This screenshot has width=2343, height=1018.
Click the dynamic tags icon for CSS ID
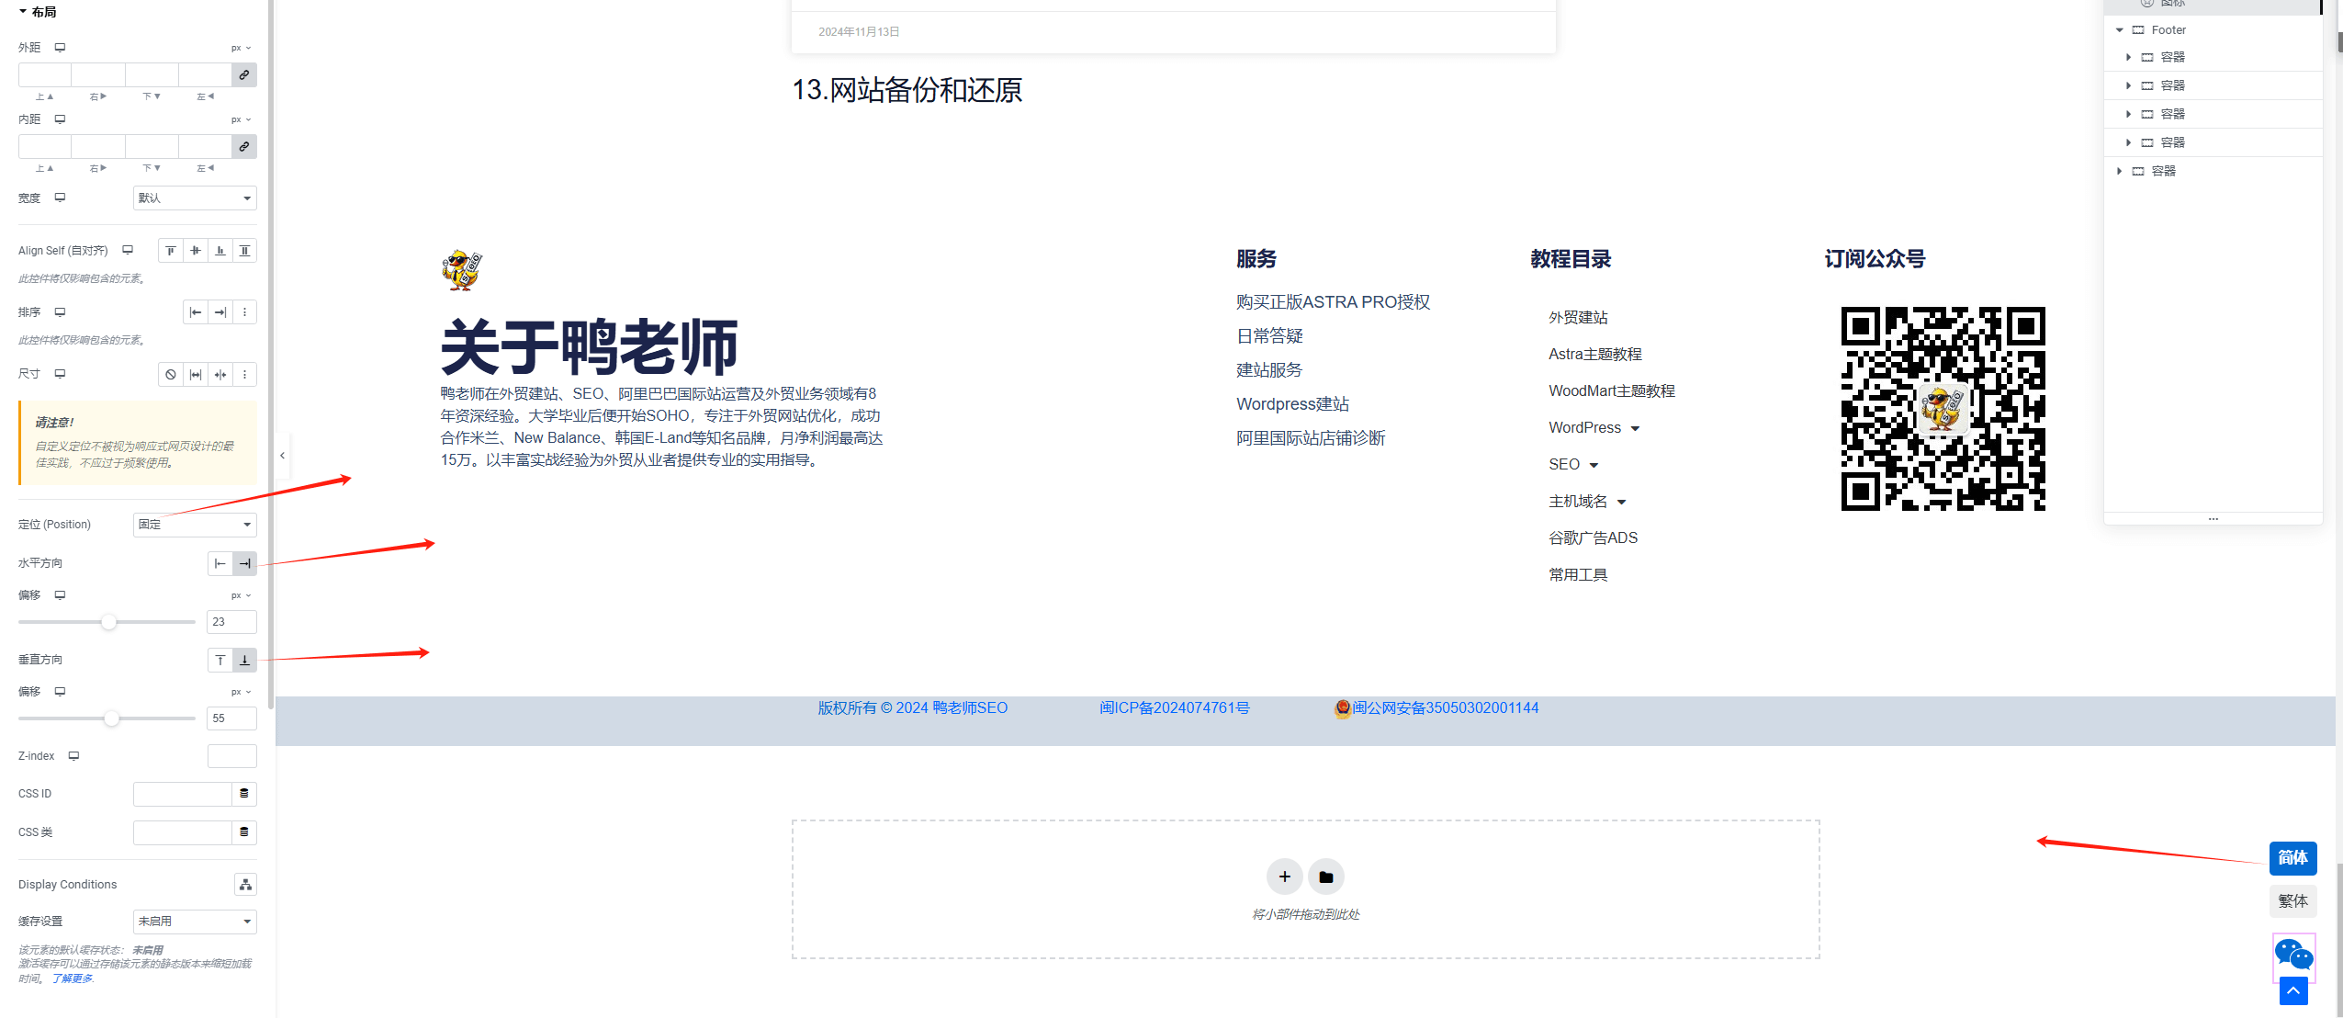pos(244,794)
